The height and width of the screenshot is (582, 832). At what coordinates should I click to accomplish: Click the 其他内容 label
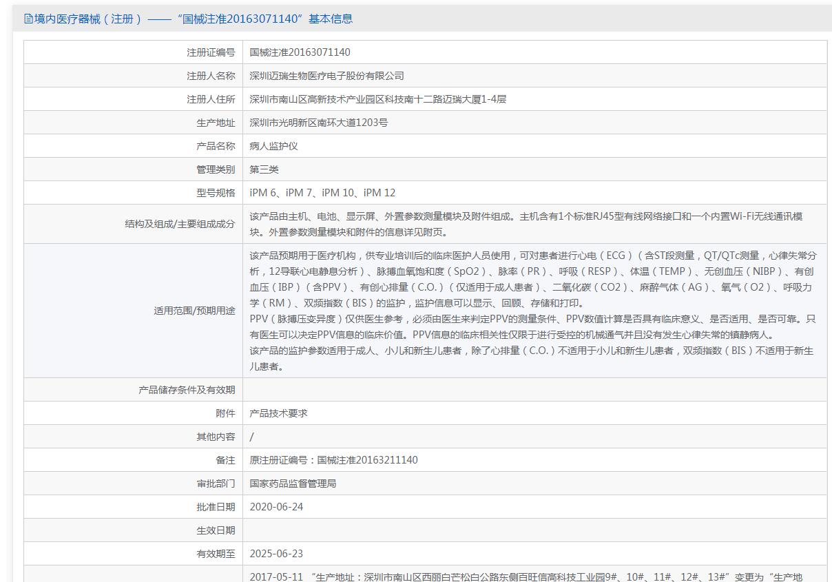click(216, 437)
